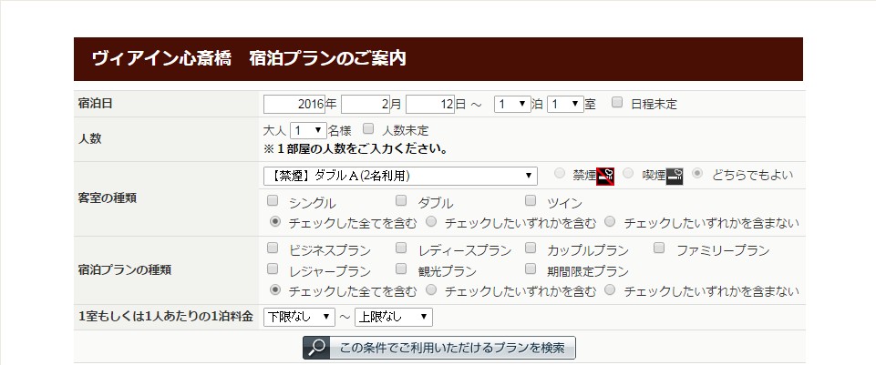Viewport: 876px width, 365px height.
Task: Choose the どちらでもよい radio option
Action: tap(697, 173)
